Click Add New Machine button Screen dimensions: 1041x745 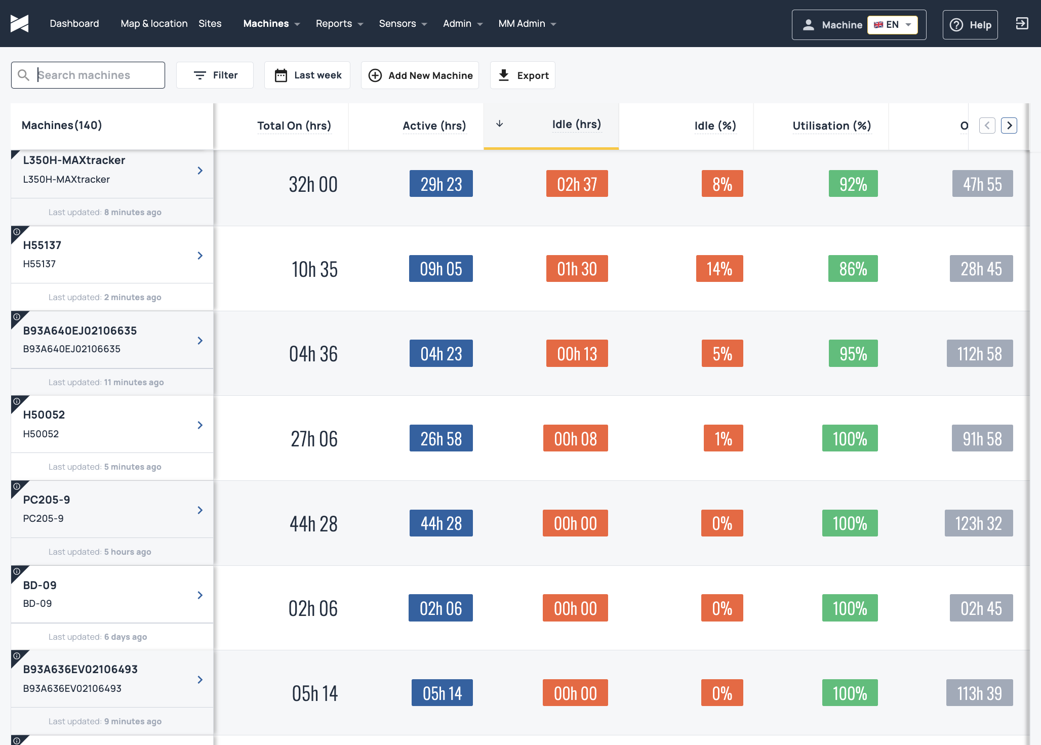(x=420, y=75)
